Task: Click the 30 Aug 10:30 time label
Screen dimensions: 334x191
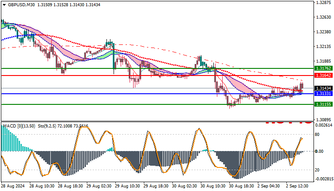Action: coord(213,186)
